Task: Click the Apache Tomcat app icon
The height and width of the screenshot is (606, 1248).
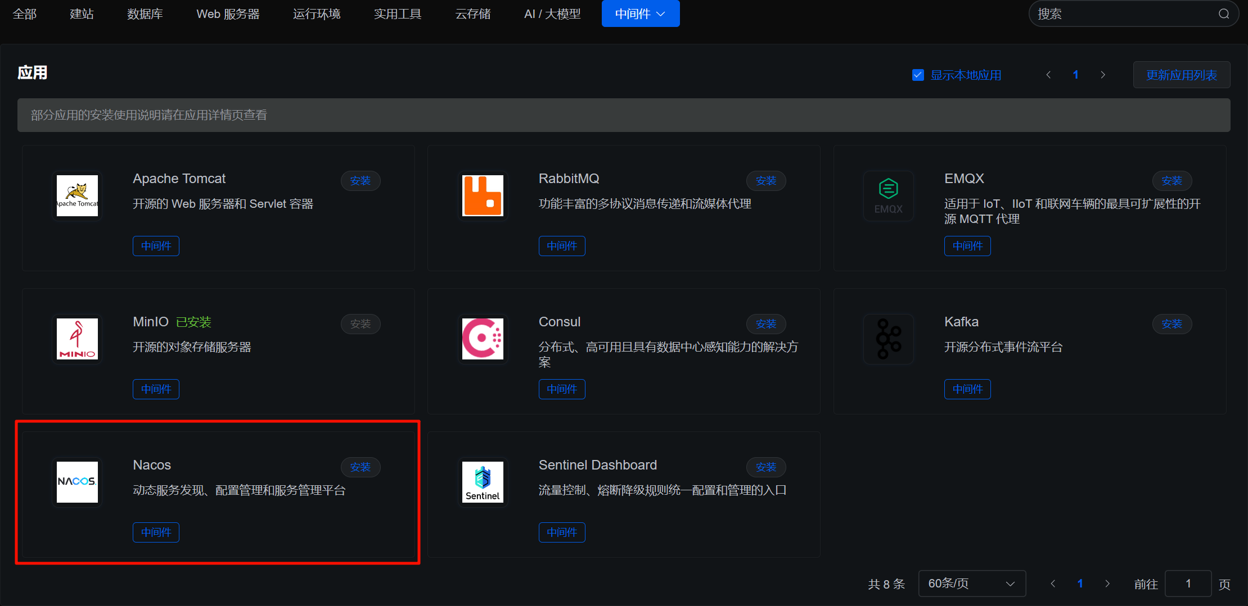Action: (78, 196)
